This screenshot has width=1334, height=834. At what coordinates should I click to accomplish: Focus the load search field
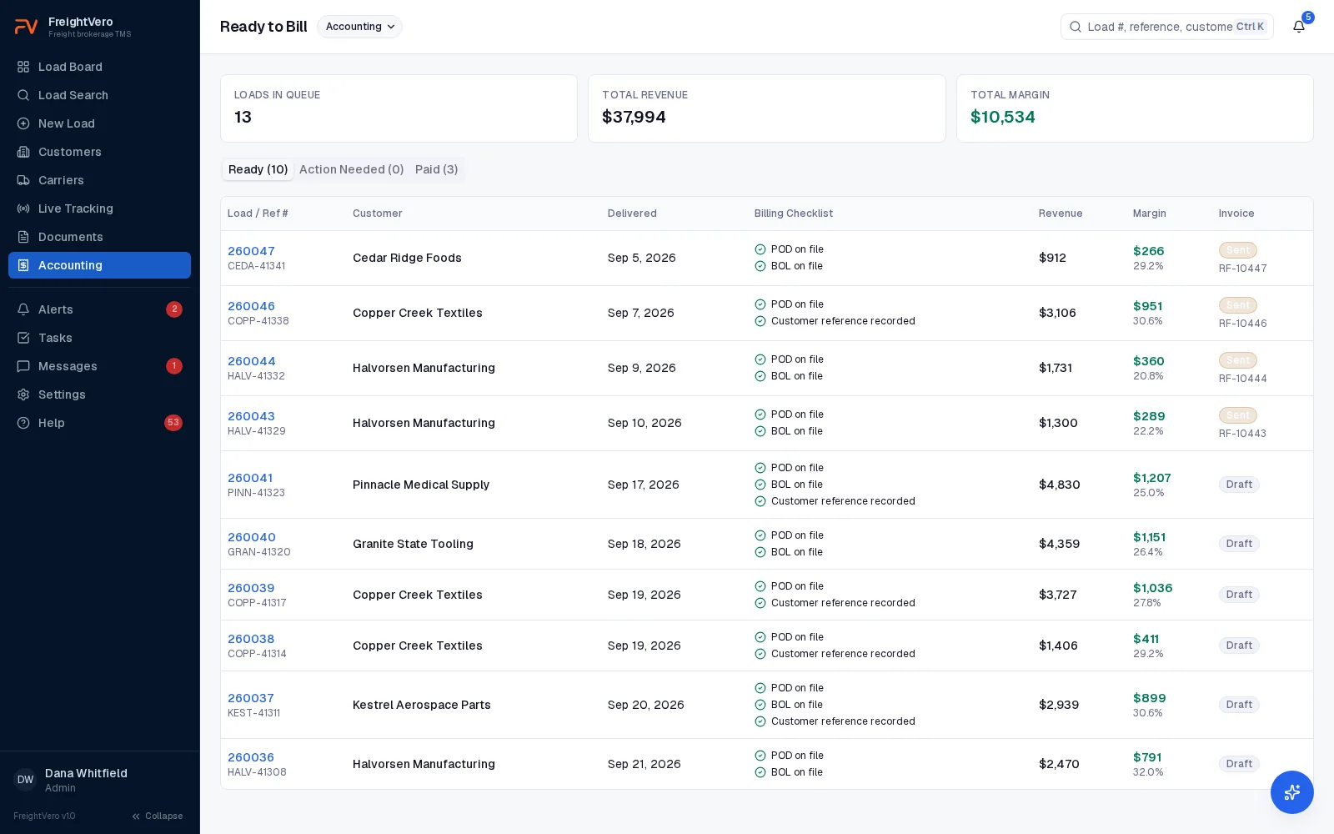point(1167,27)
